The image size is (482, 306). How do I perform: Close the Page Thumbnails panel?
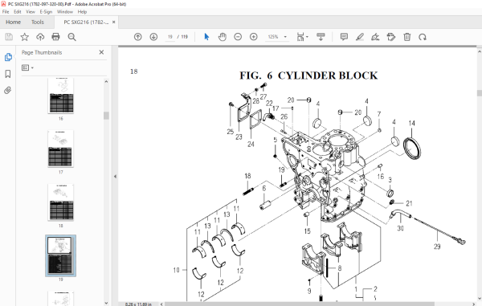[x=101, y=52]
